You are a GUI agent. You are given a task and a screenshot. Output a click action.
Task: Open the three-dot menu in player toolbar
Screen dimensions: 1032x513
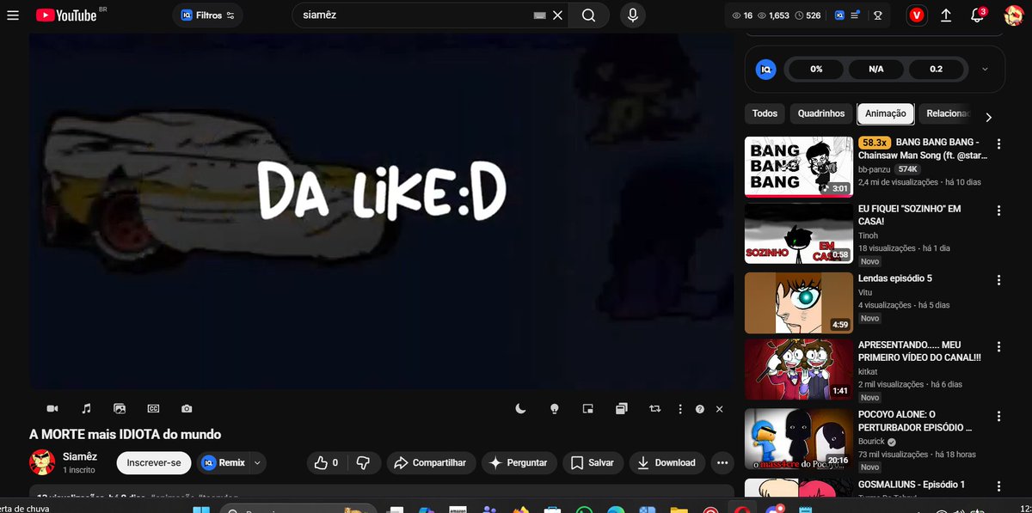[x=680, y=409]
